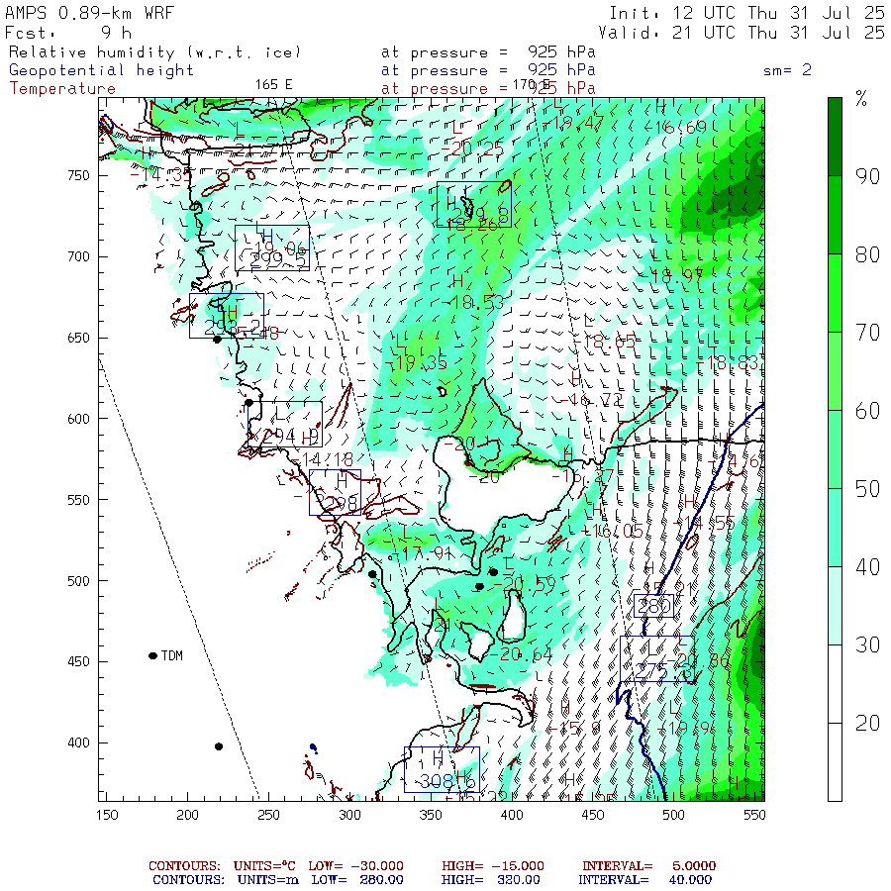The image size is (891, 891).
Task: Select the 'sm= 2' smoothing text
Action: (x=787, y=70)
